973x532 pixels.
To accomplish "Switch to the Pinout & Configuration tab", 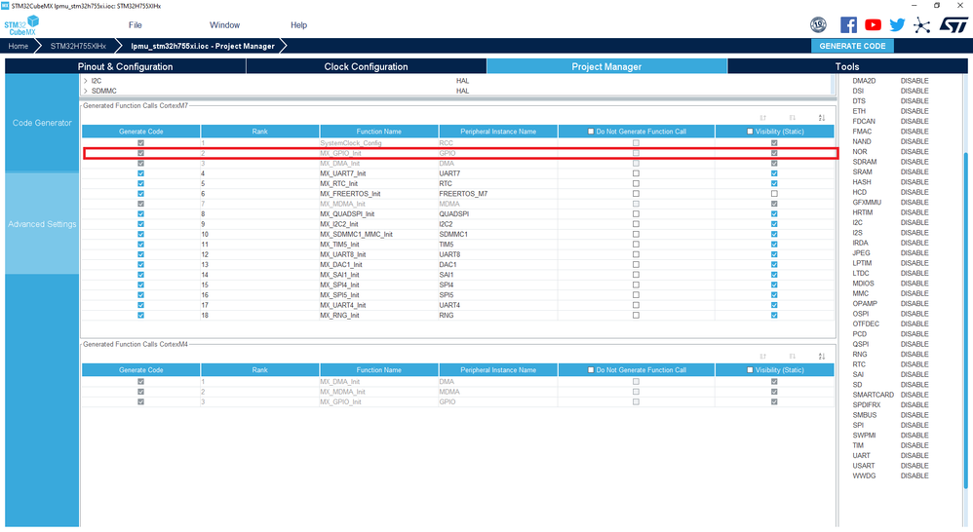I will pyautogui.click(x=126, y=66).
